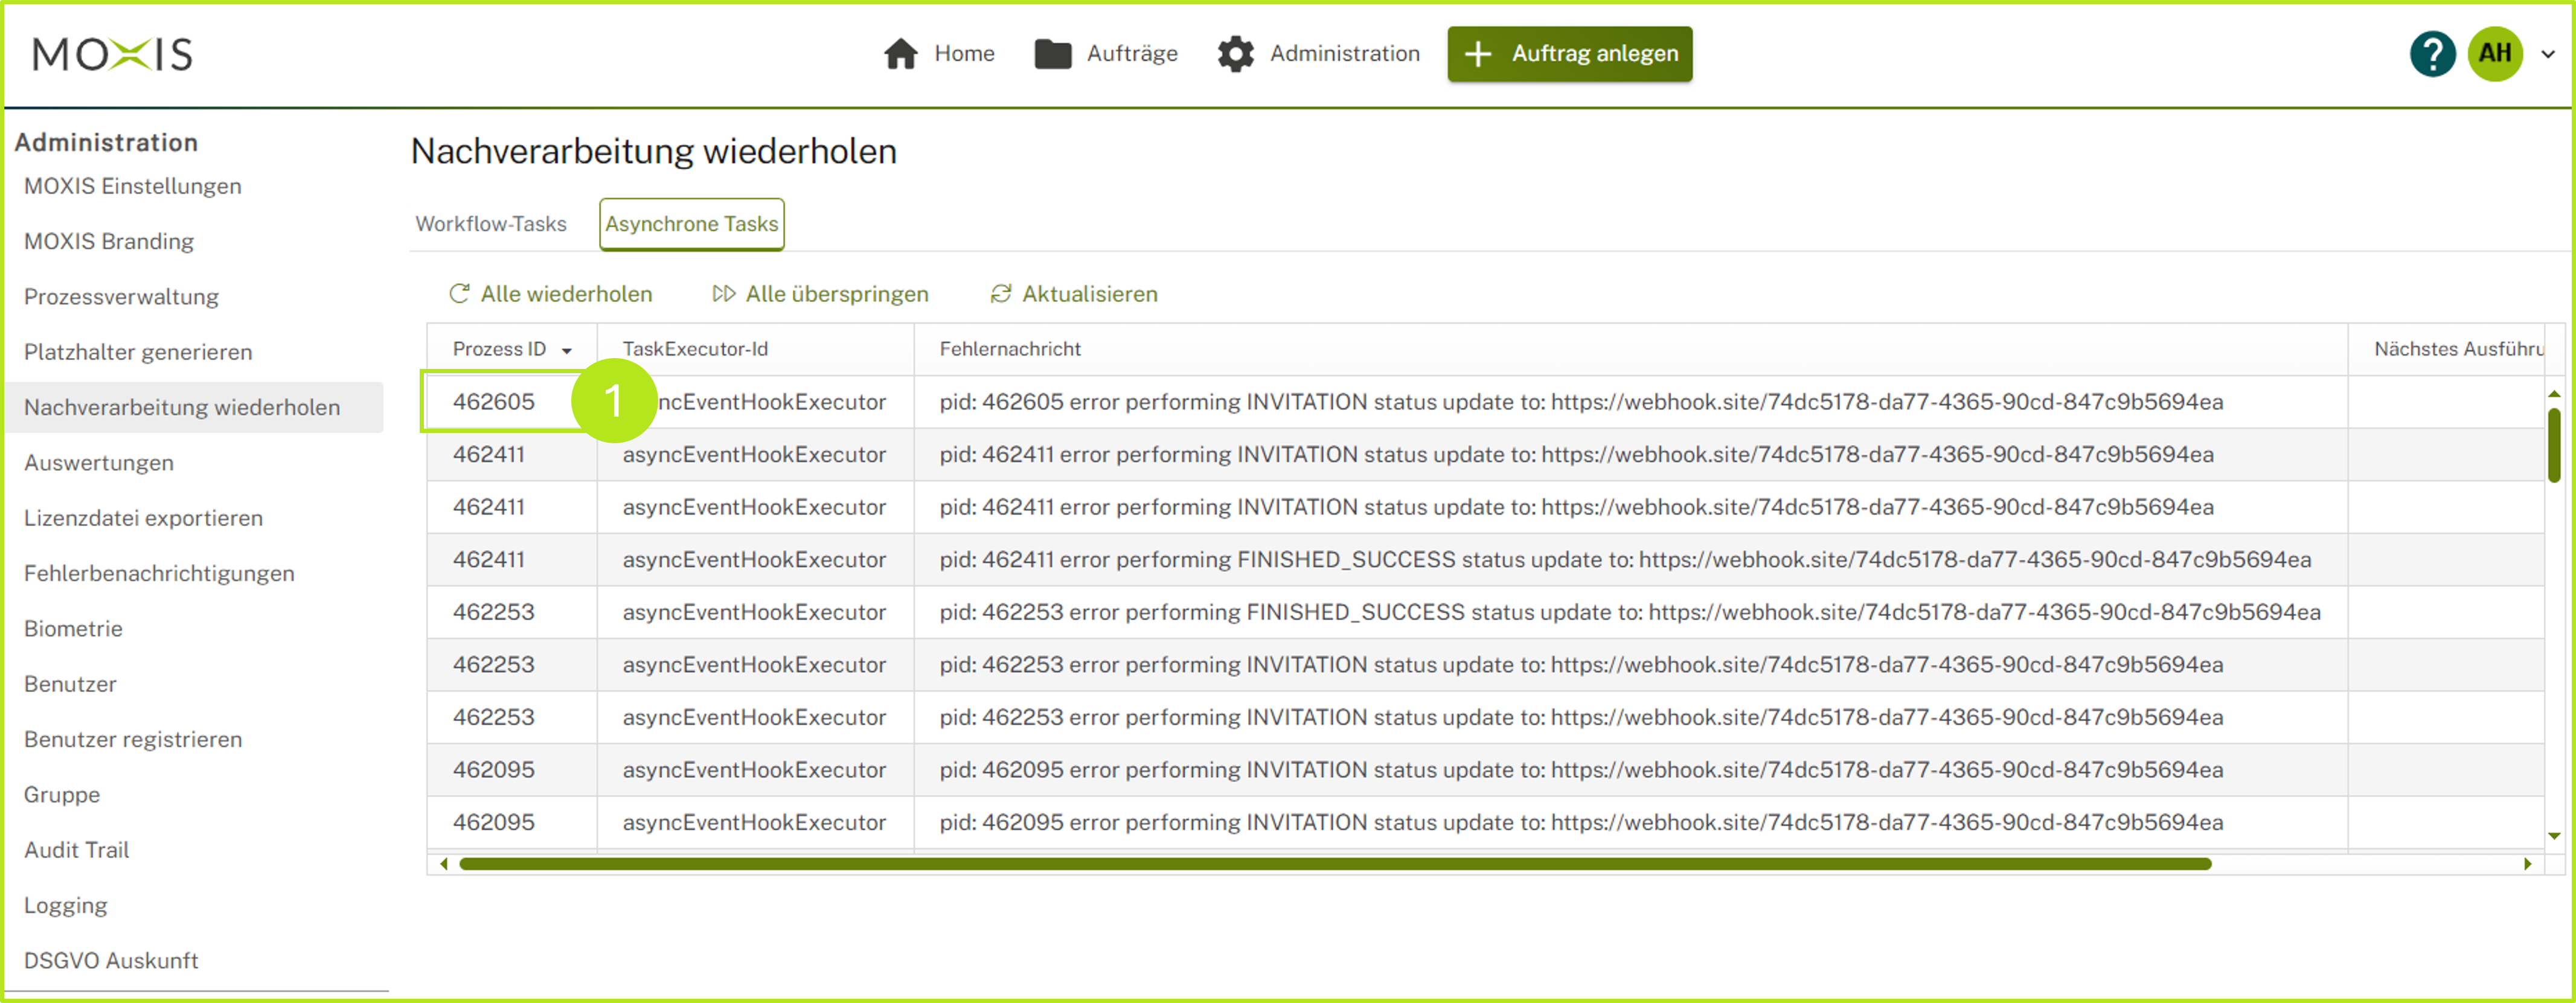
Task: Open Aufträge via the folder icon
Action: pos(1047,53)
